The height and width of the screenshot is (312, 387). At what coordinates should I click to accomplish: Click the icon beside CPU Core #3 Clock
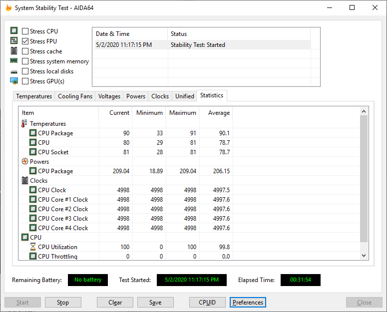[x=33, y=218]
